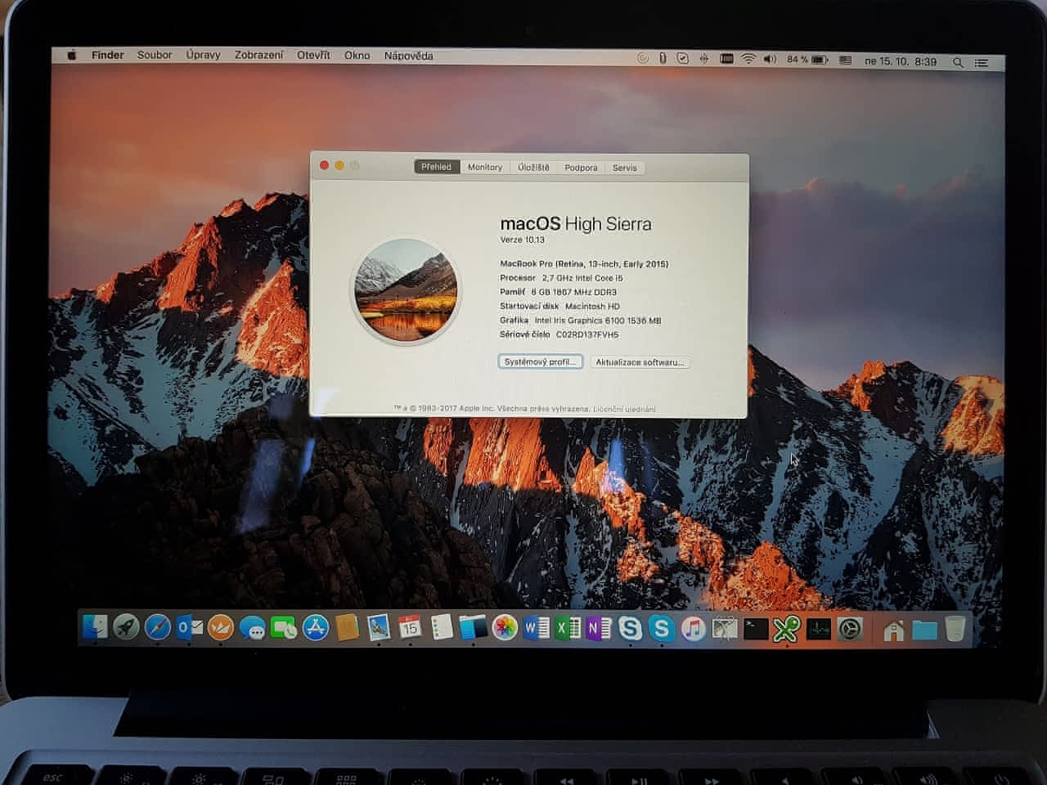Open Terminal from the Dock
This screenshot has height=785, width=1047.
(x=756, y=628)
